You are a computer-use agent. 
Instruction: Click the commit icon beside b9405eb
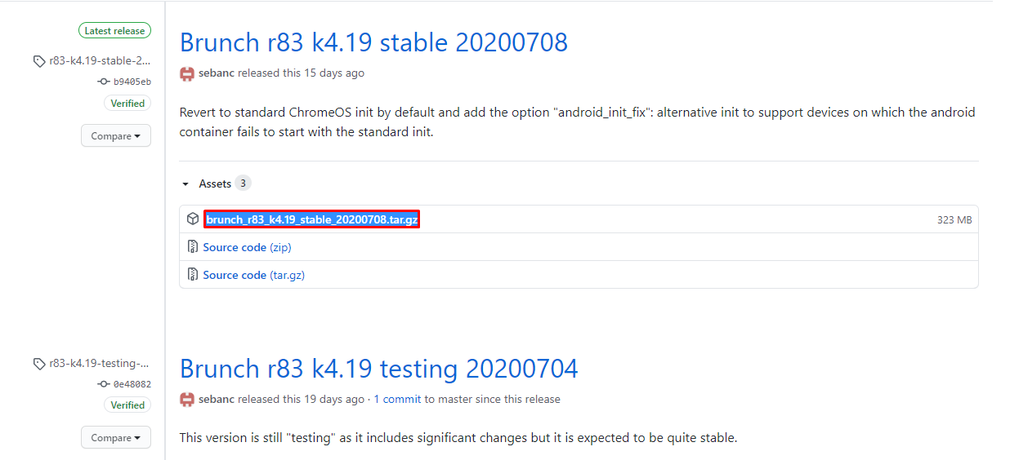pyautogui.click(x=104, y=82)
